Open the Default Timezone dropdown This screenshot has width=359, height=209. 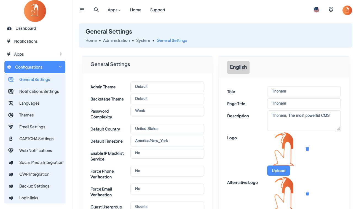(x=167, y=141)
